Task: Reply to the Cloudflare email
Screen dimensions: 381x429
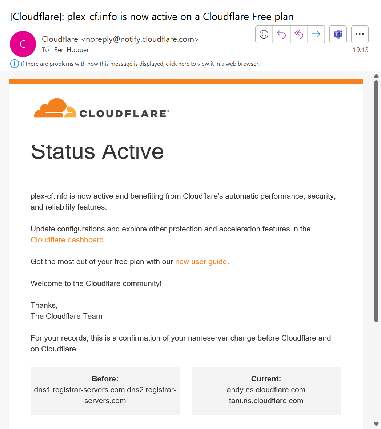Action: (x=281, y=34)
